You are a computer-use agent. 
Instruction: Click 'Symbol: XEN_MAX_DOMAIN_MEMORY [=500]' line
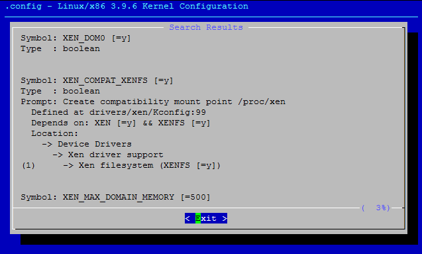pos(115,197)
